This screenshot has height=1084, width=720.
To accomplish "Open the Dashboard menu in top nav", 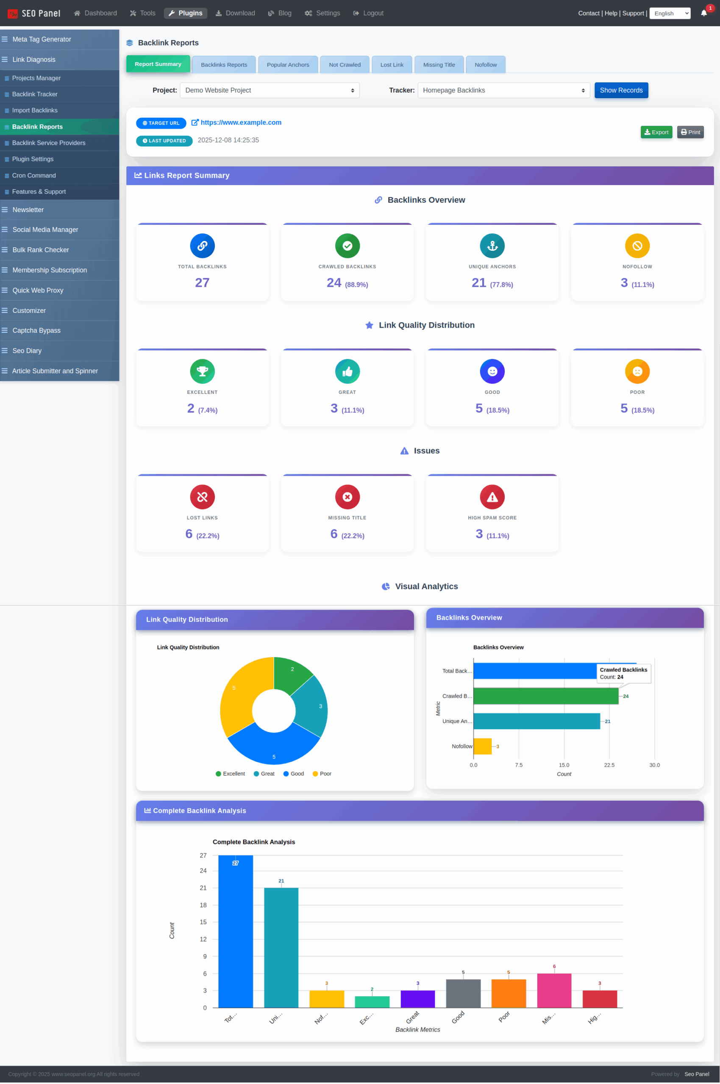I will click(x=95, y=13).
